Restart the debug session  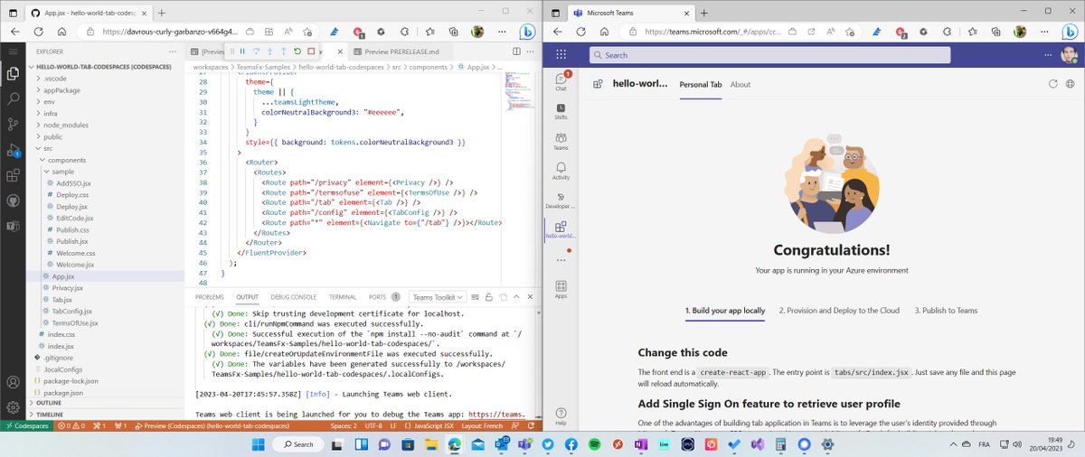[x=297, y=51]
